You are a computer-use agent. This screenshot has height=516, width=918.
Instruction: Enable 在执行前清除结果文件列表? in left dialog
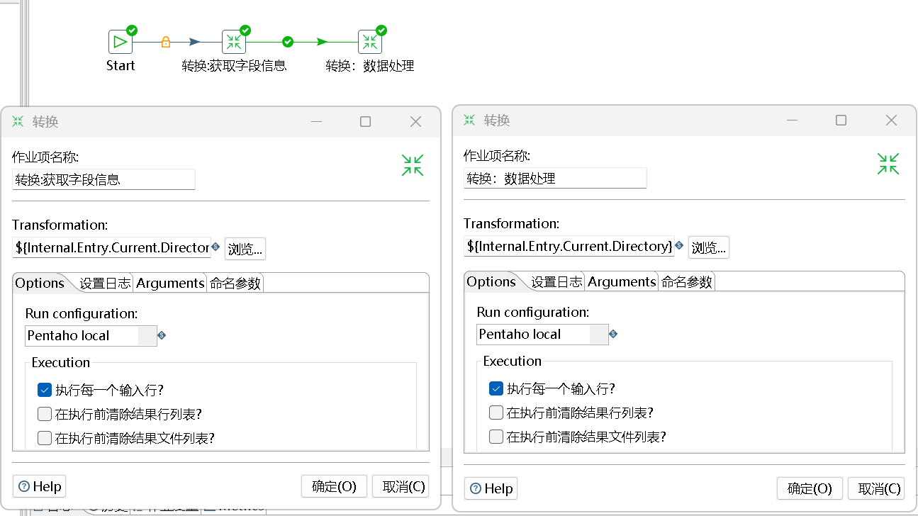tap(45, 438)
